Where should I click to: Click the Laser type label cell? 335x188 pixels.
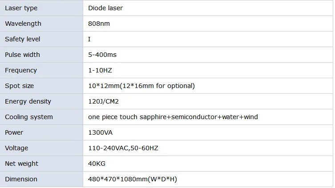(41, 8)
